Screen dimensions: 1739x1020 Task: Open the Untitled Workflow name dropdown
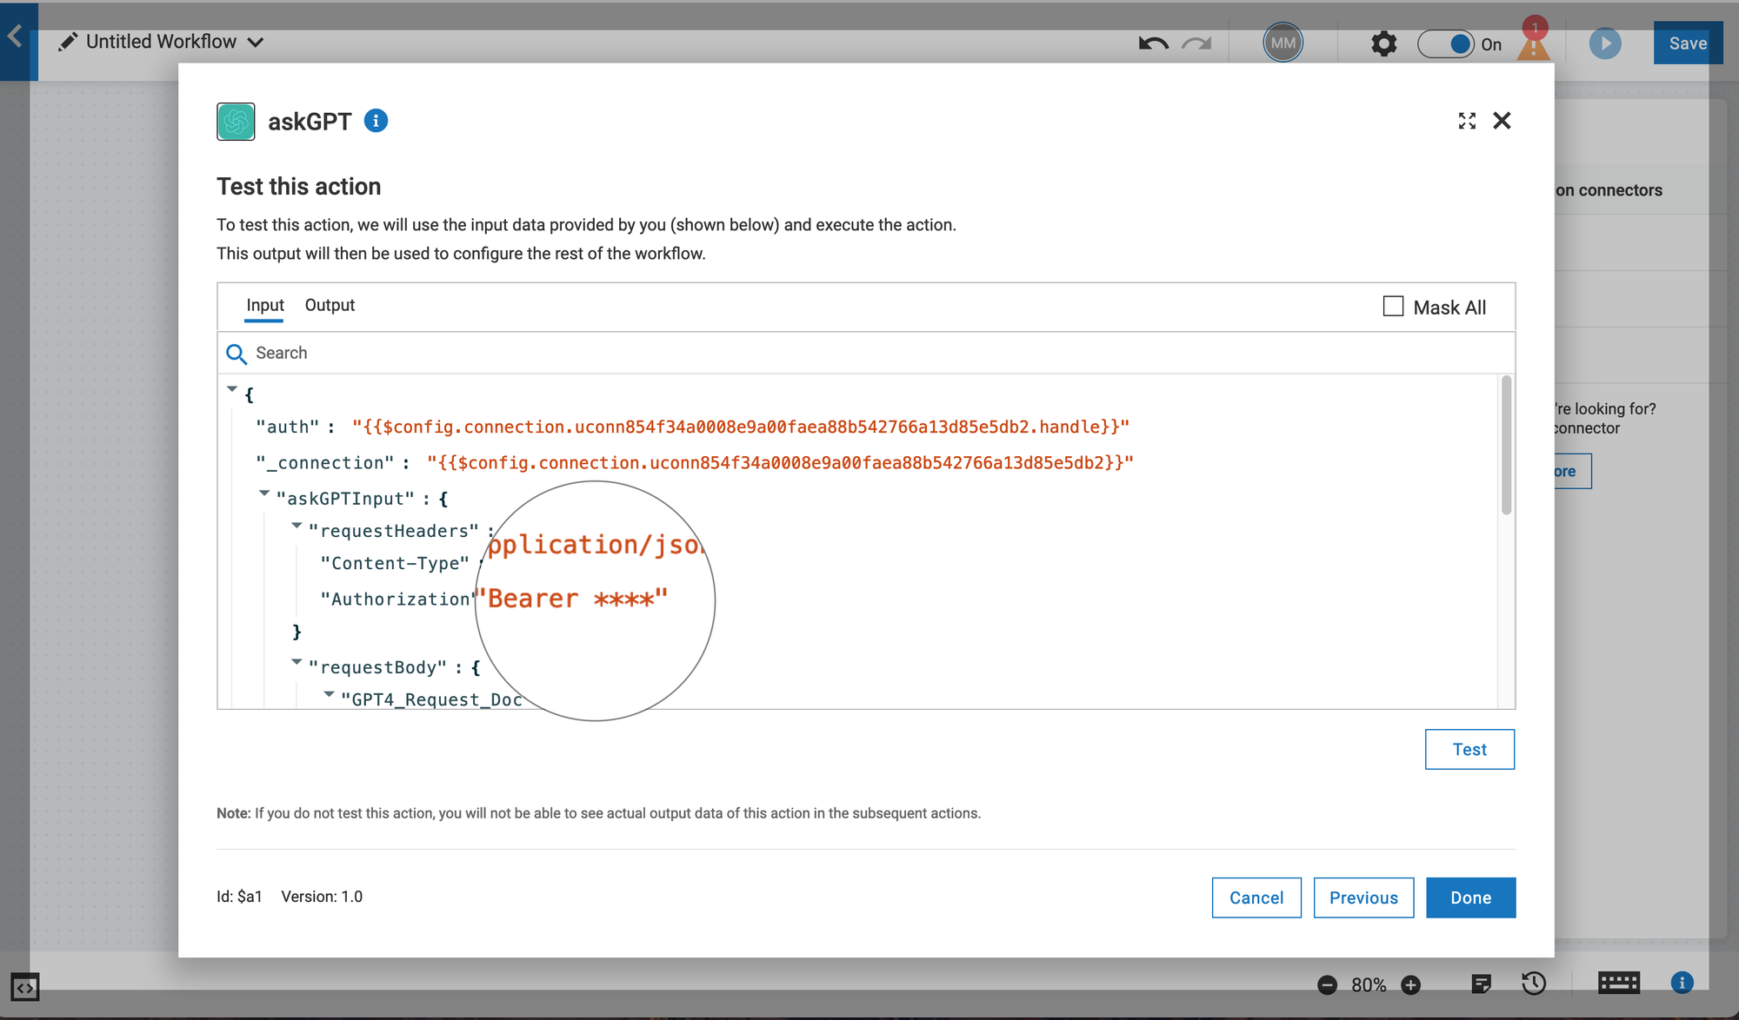click(x=255, y=43)
